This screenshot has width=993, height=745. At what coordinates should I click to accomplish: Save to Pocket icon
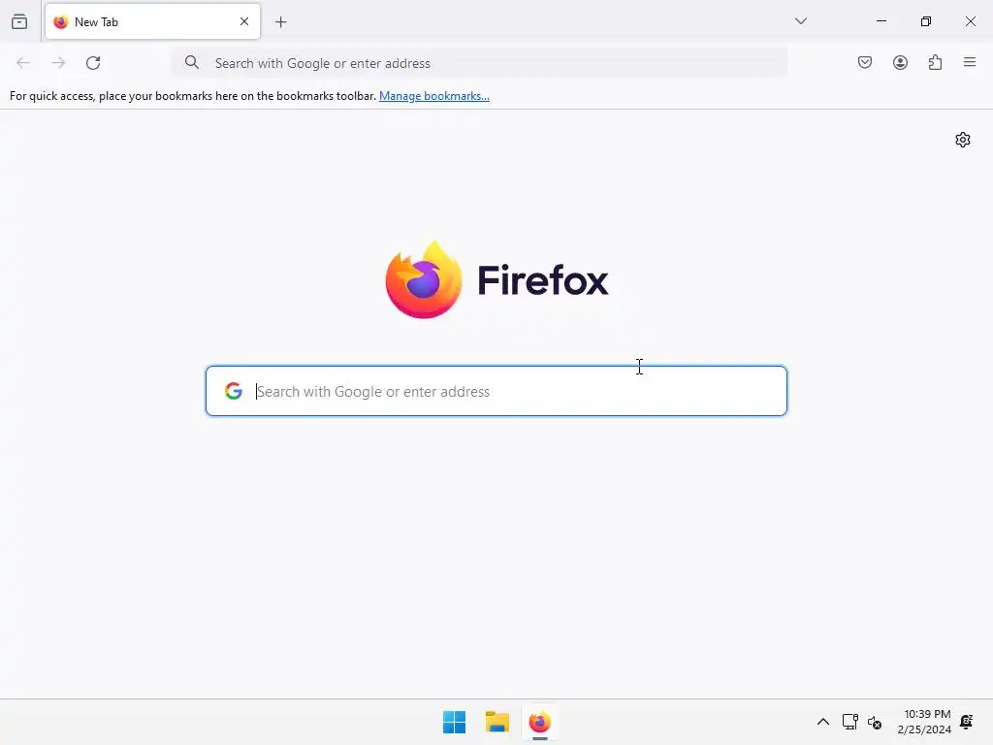coord(865,62)
